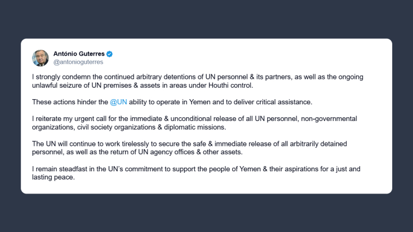The height and width of the screenshot is (232, 413).
Task: Click the @antonioguterres handle
Action: (78, 62)
